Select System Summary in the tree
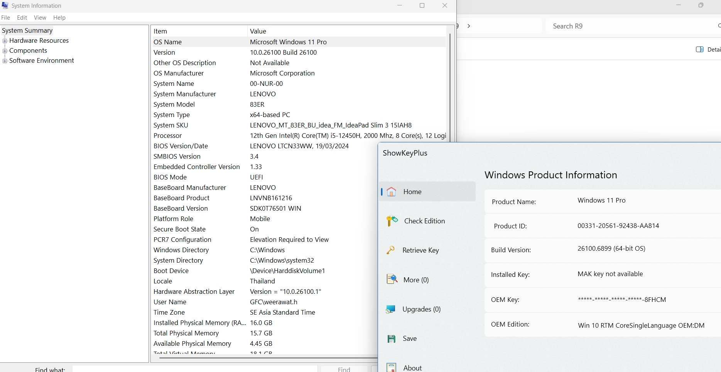 (27, 30)
